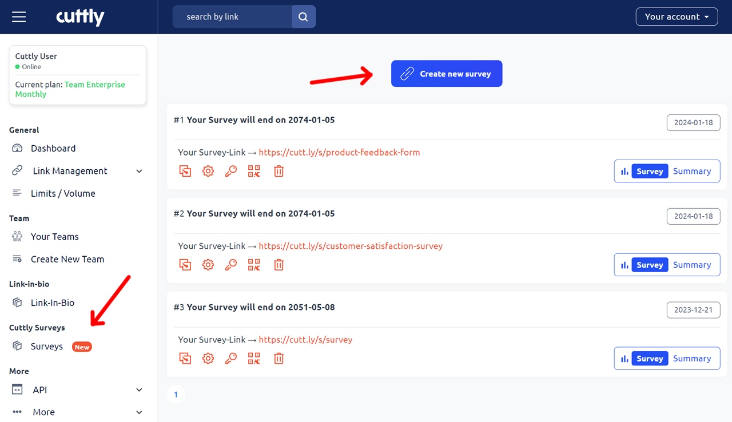The height and width of the screenshot is (422, 732).
Task: Open Link-In-Bio page
Action: pyautogui.click(x=53, y=302)
